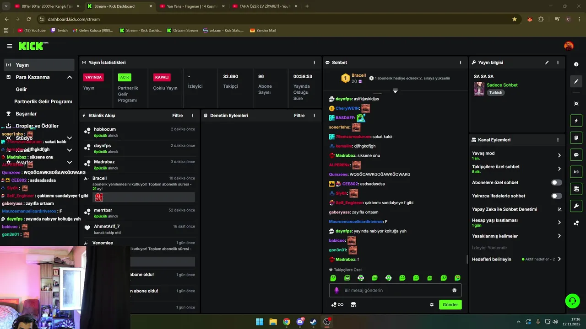Open Gelir in the sidebar
The width and height of the screenshot is (586, 329).
21,90
